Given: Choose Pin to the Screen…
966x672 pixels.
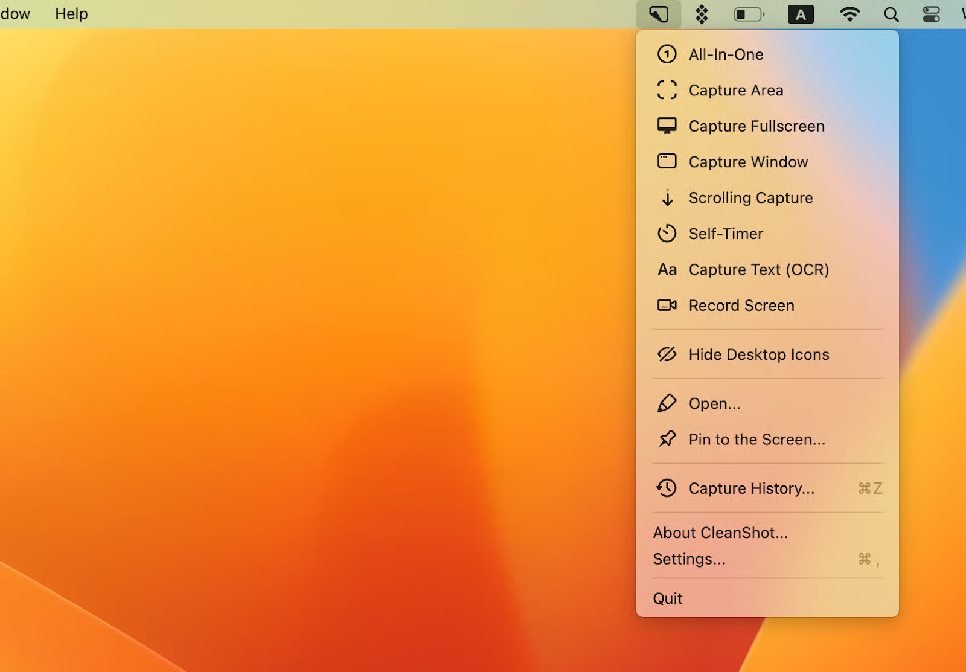Looking at the screenshot, I should click(756, 440).
